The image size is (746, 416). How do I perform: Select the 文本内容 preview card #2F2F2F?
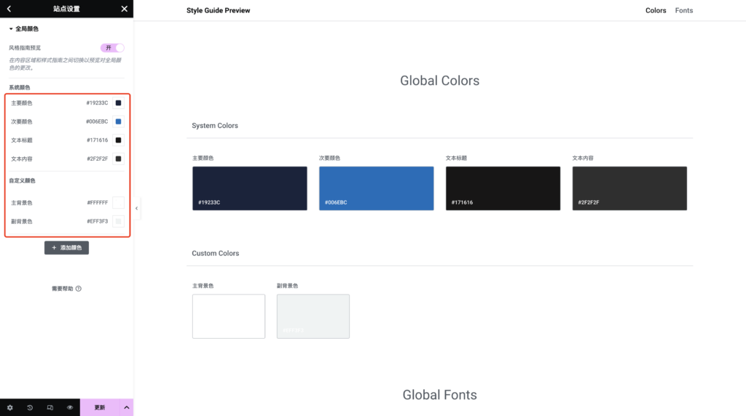(x=629, y=188)
